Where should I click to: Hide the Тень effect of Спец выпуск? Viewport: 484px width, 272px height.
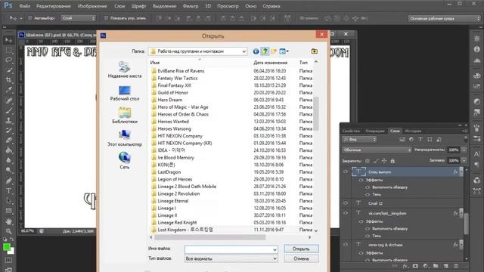(368, 194)
